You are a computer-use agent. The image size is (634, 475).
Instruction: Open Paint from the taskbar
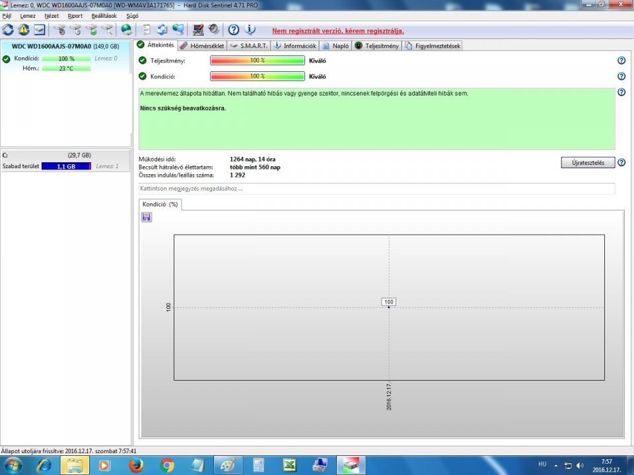pos(228,465)
